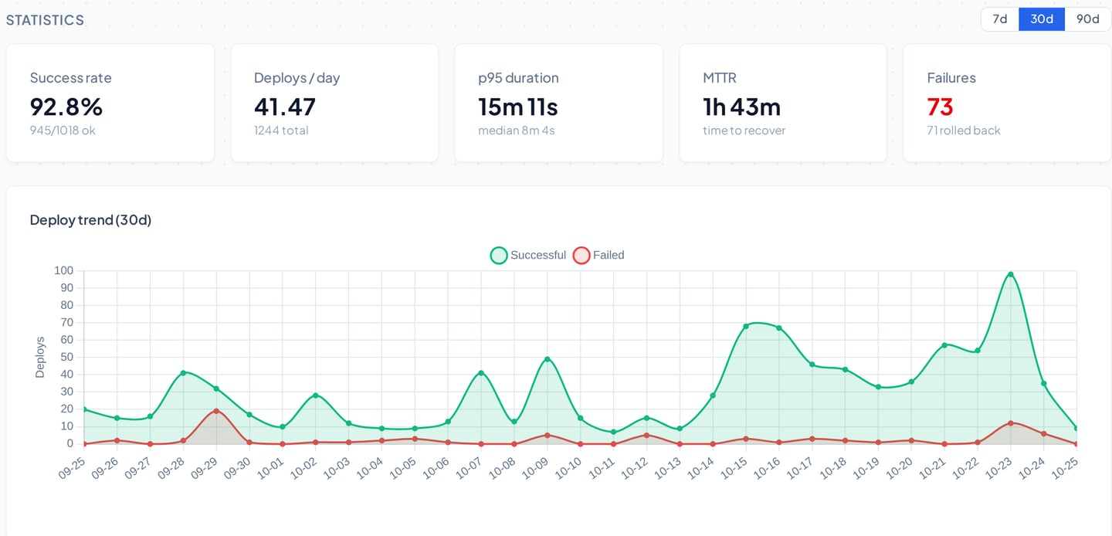
Task: Click the "Deploys / day" card label
Action: pos(297,78)
